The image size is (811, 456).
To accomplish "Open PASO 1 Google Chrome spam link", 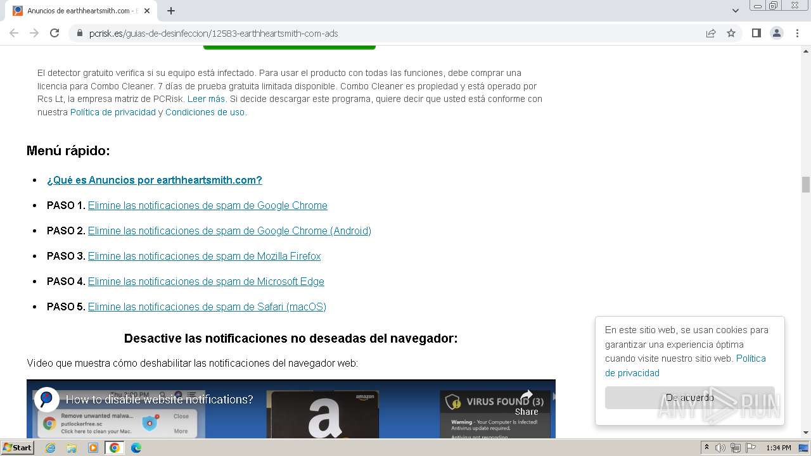I will (x=208, y=205).
